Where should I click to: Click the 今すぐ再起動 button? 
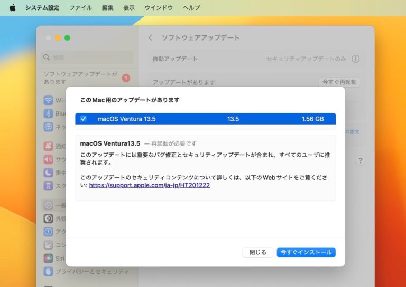coord(339,82)
